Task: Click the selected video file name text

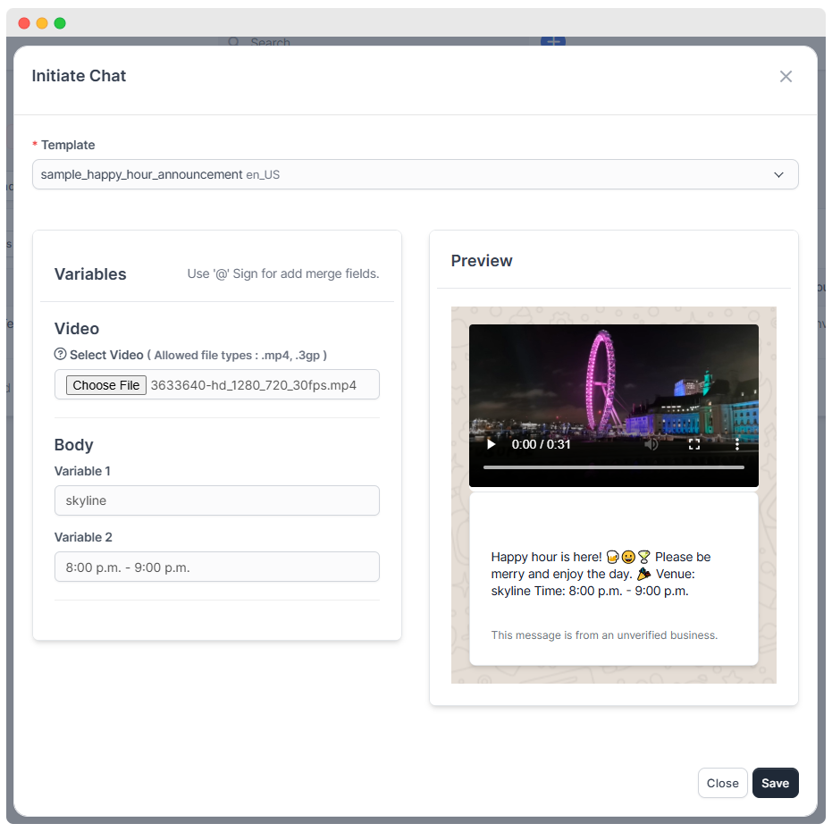Action: pos(254,385)
